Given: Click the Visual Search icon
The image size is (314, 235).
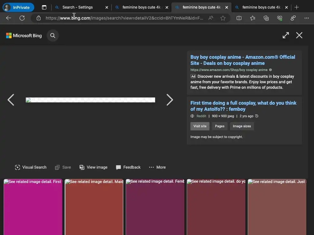Looking at the screenshot, I should point(17,167).
